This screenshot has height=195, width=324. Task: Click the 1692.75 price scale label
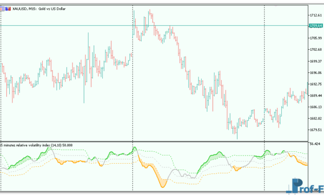pyautogui.click(x=316, y=84)
